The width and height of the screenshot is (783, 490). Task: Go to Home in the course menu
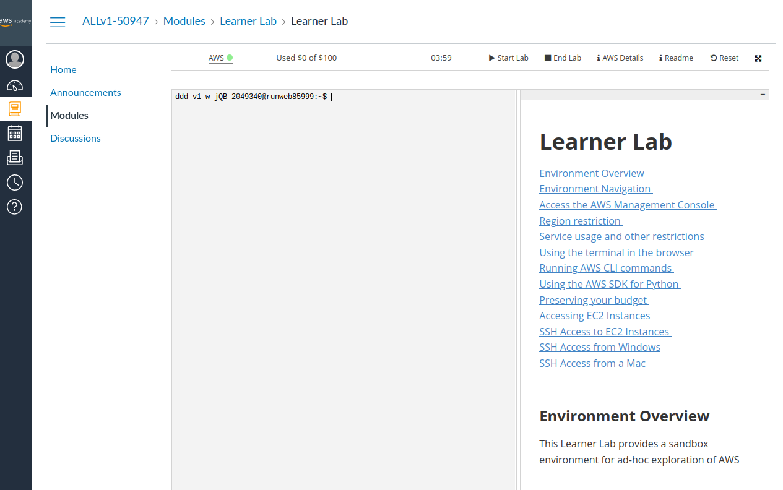[x=63, y=69]
